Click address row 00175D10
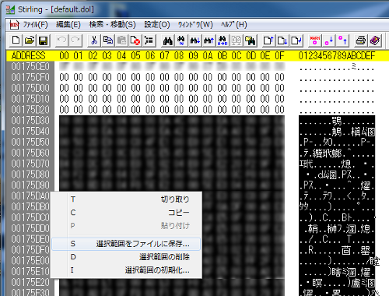The width and height of the screenshot is (389, 296). coord(30,99)
